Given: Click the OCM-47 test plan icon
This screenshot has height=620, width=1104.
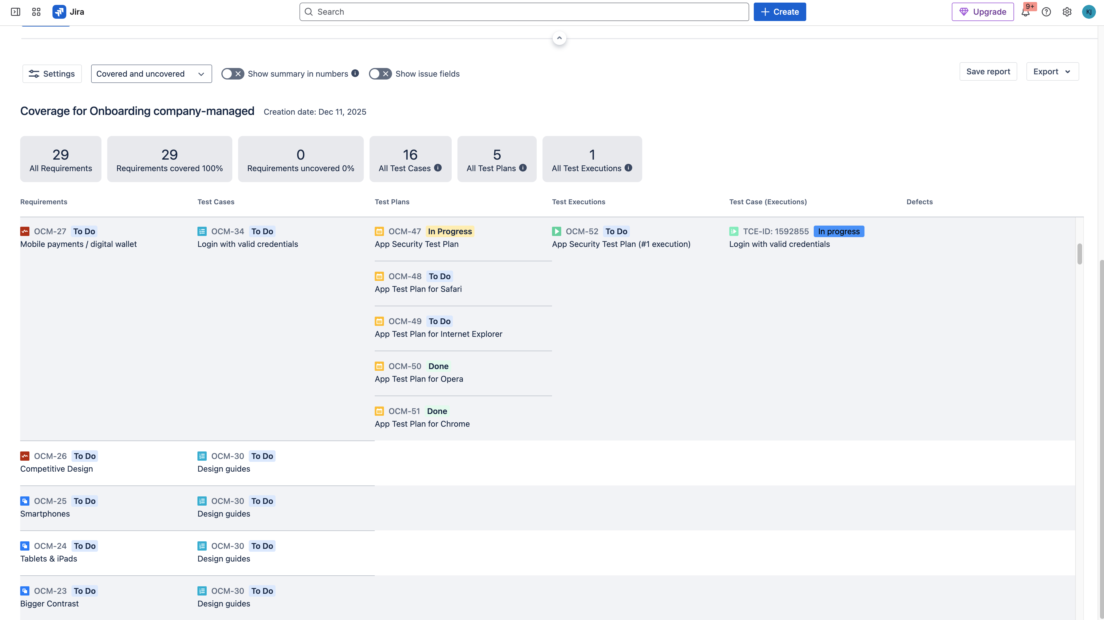Looking at the screenshot, I should (x=379, y=231).
